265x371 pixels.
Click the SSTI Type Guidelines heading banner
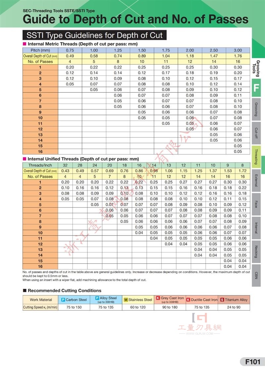pyautogui.click(x=94, y=35)
